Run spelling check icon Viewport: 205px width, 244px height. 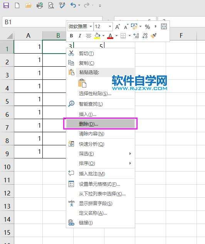coord(62,5)
